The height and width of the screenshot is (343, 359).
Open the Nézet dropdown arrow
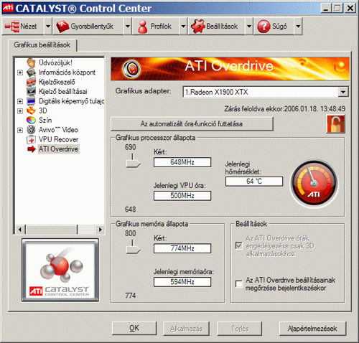point(48,27)
